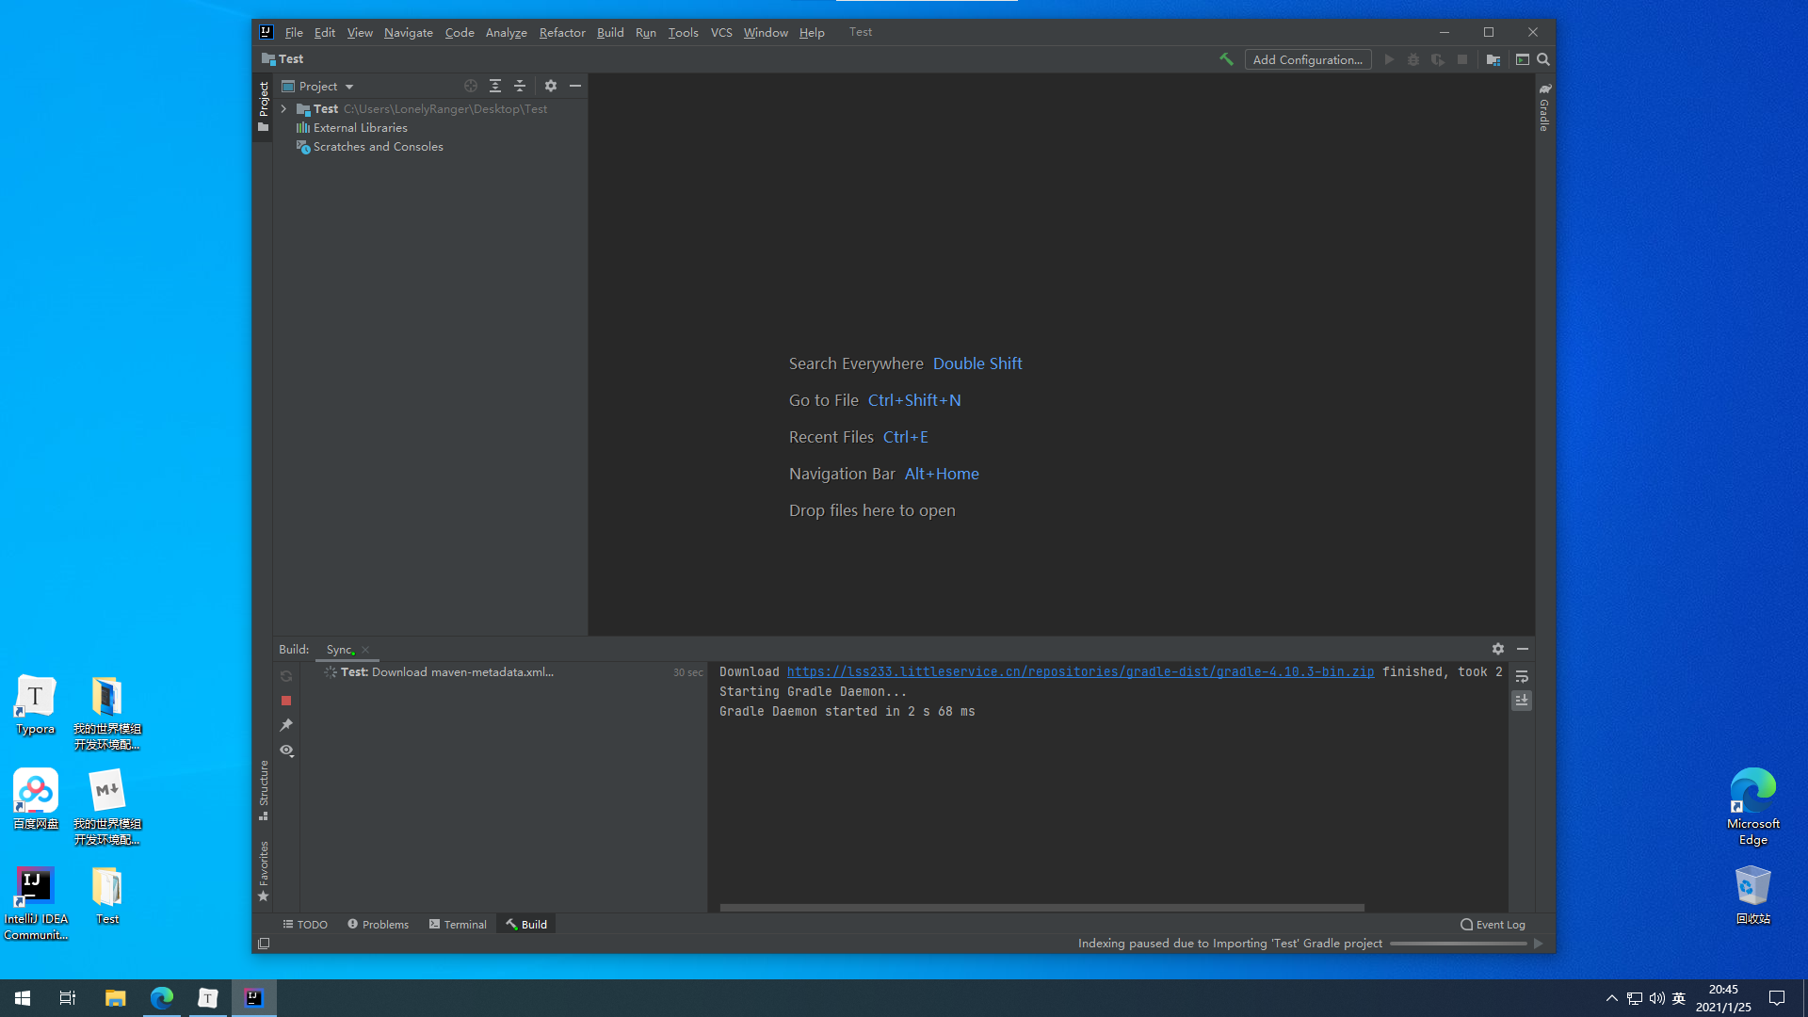Click horizontal scrollbar of build output
The width and height of the screenshot is (1808, 1017).
[1041, 908]
